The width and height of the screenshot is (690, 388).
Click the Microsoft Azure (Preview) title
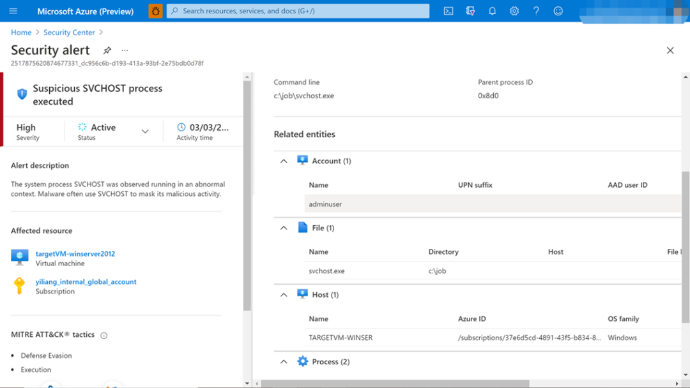[86, 11]
